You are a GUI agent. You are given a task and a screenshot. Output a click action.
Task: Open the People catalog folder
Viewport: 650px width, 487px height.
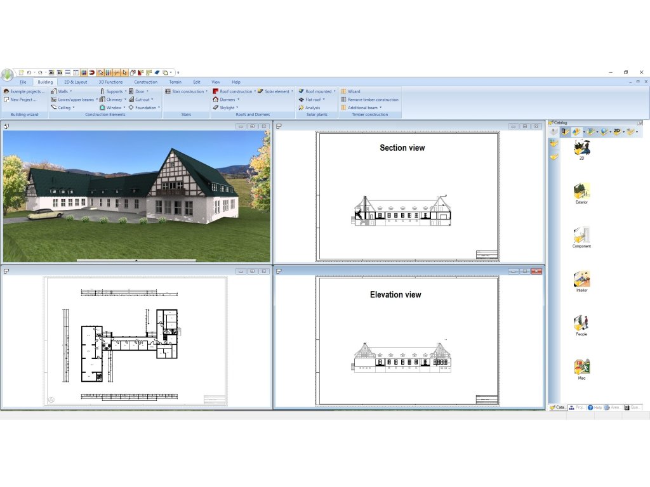pyautogui.click(x=581, y=323)
